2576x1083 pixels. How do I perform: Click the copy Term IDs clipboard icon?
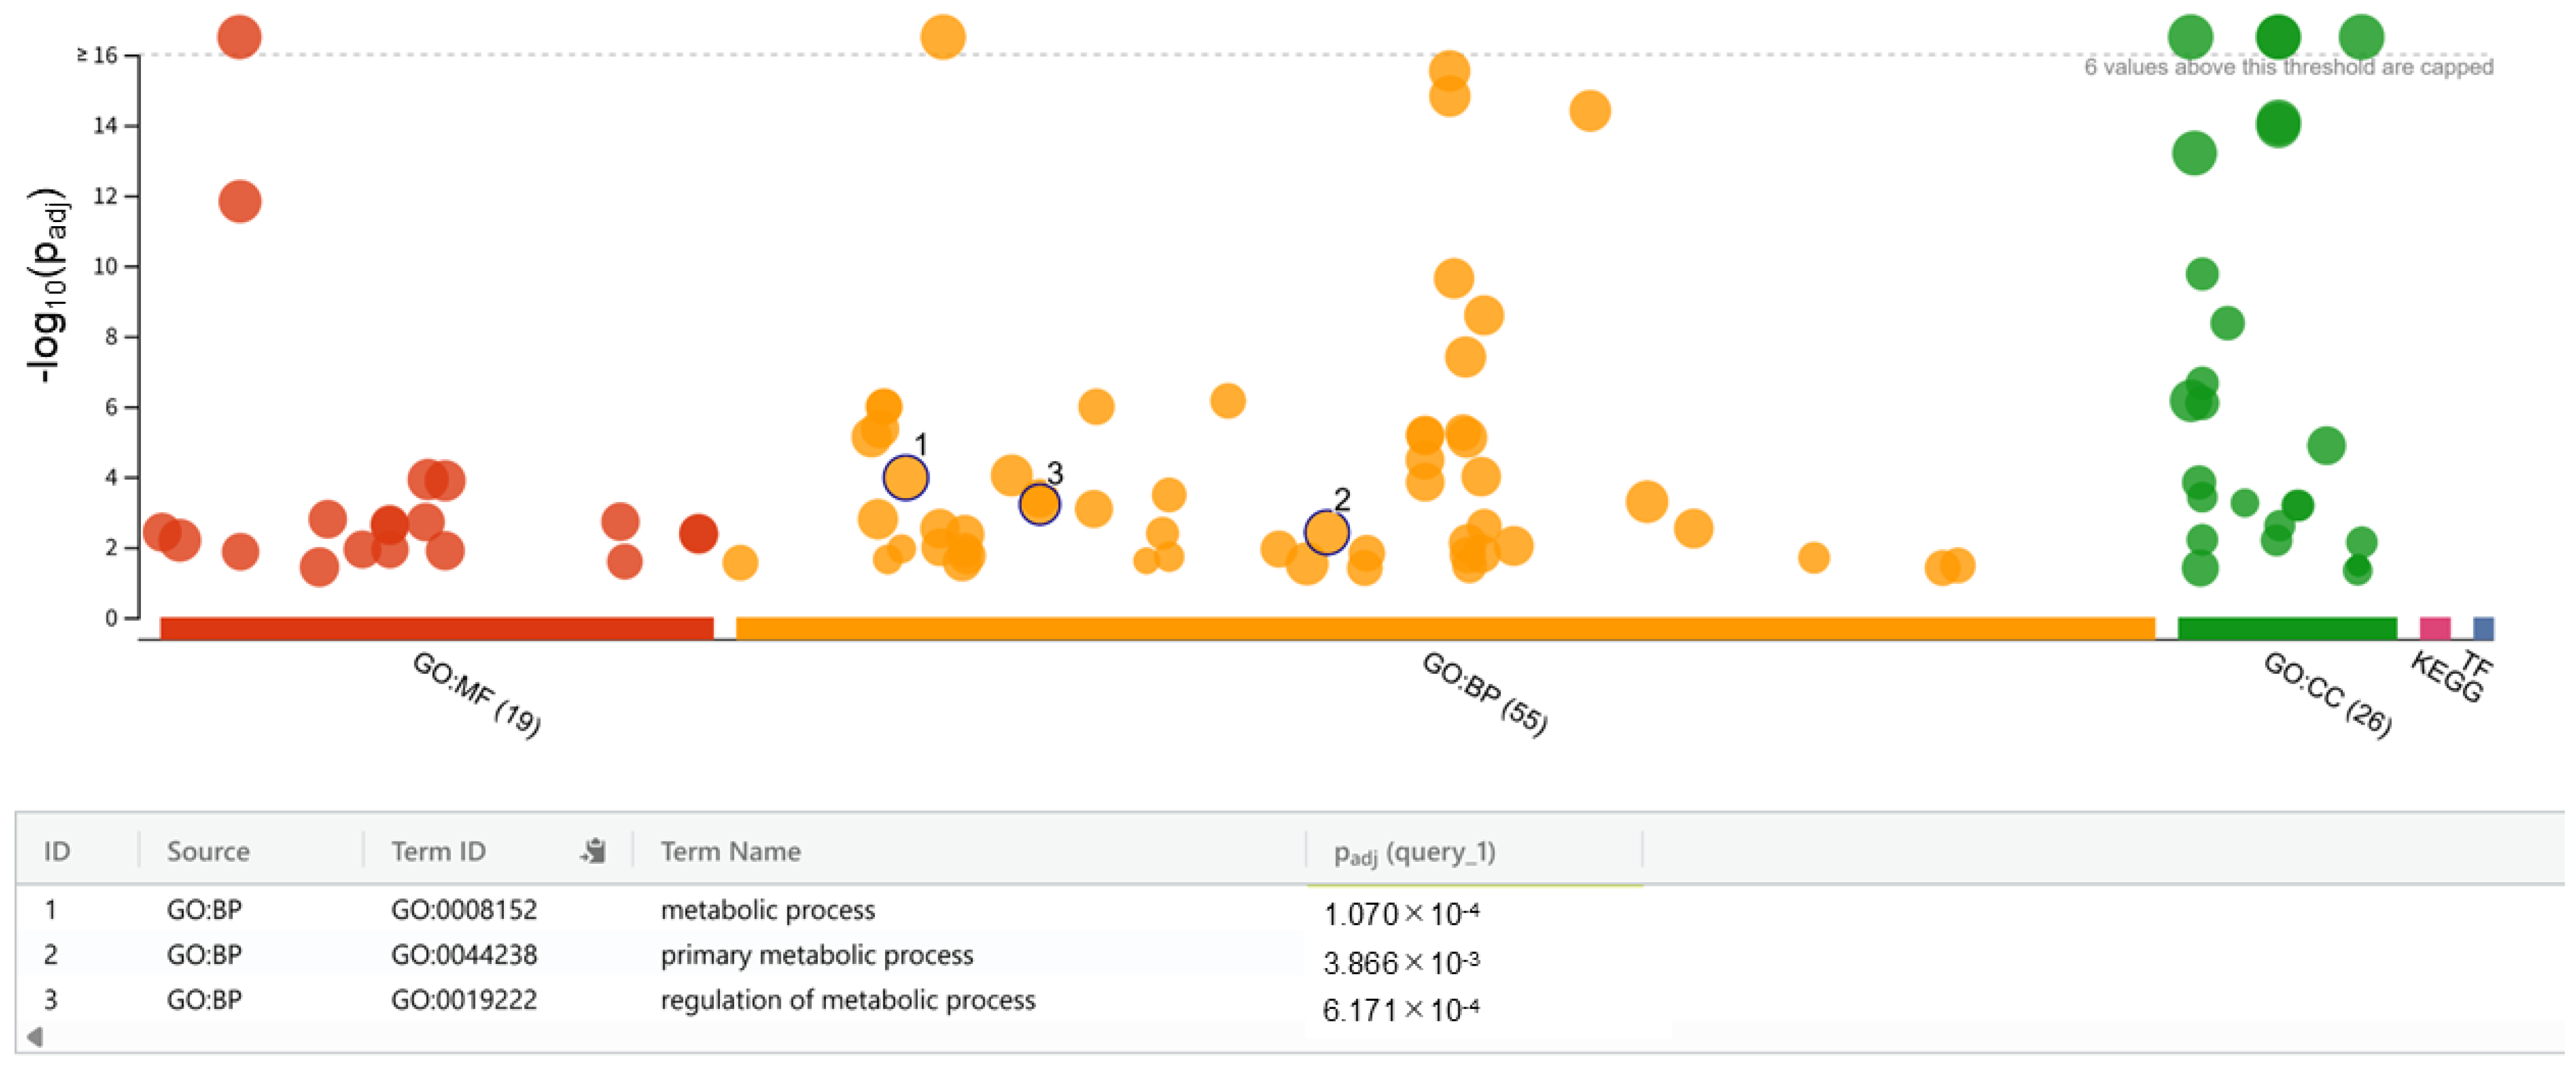(594, 851)
